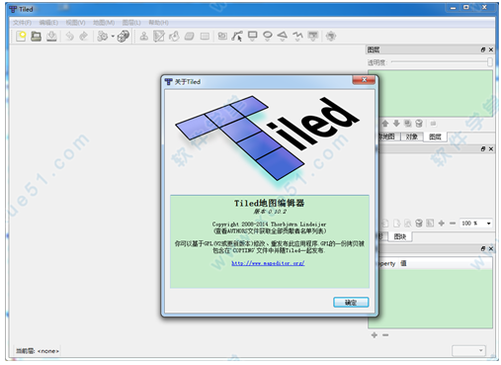Open a map file via the Open folder icon

pos(37,36)
